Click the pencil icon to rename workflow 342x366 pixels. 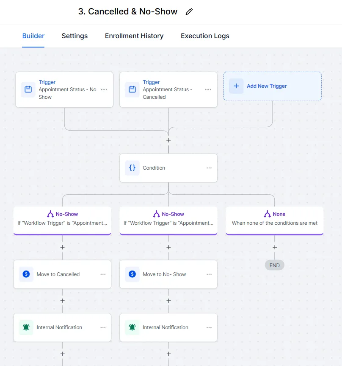pos(189,12)
